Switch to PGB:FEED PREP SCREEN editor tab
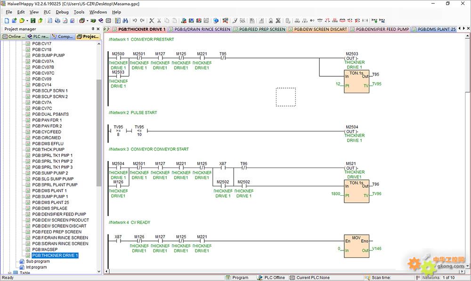 259,29
